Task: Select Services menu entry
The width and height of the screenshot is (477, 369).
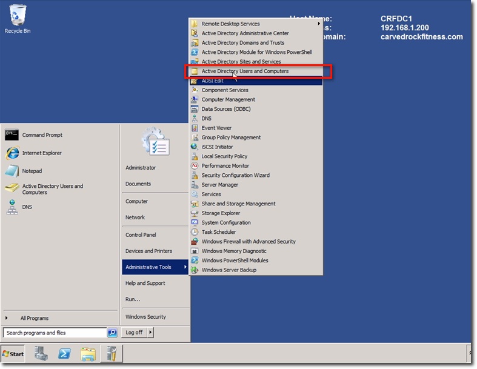Action: click(x=256, y=194)
